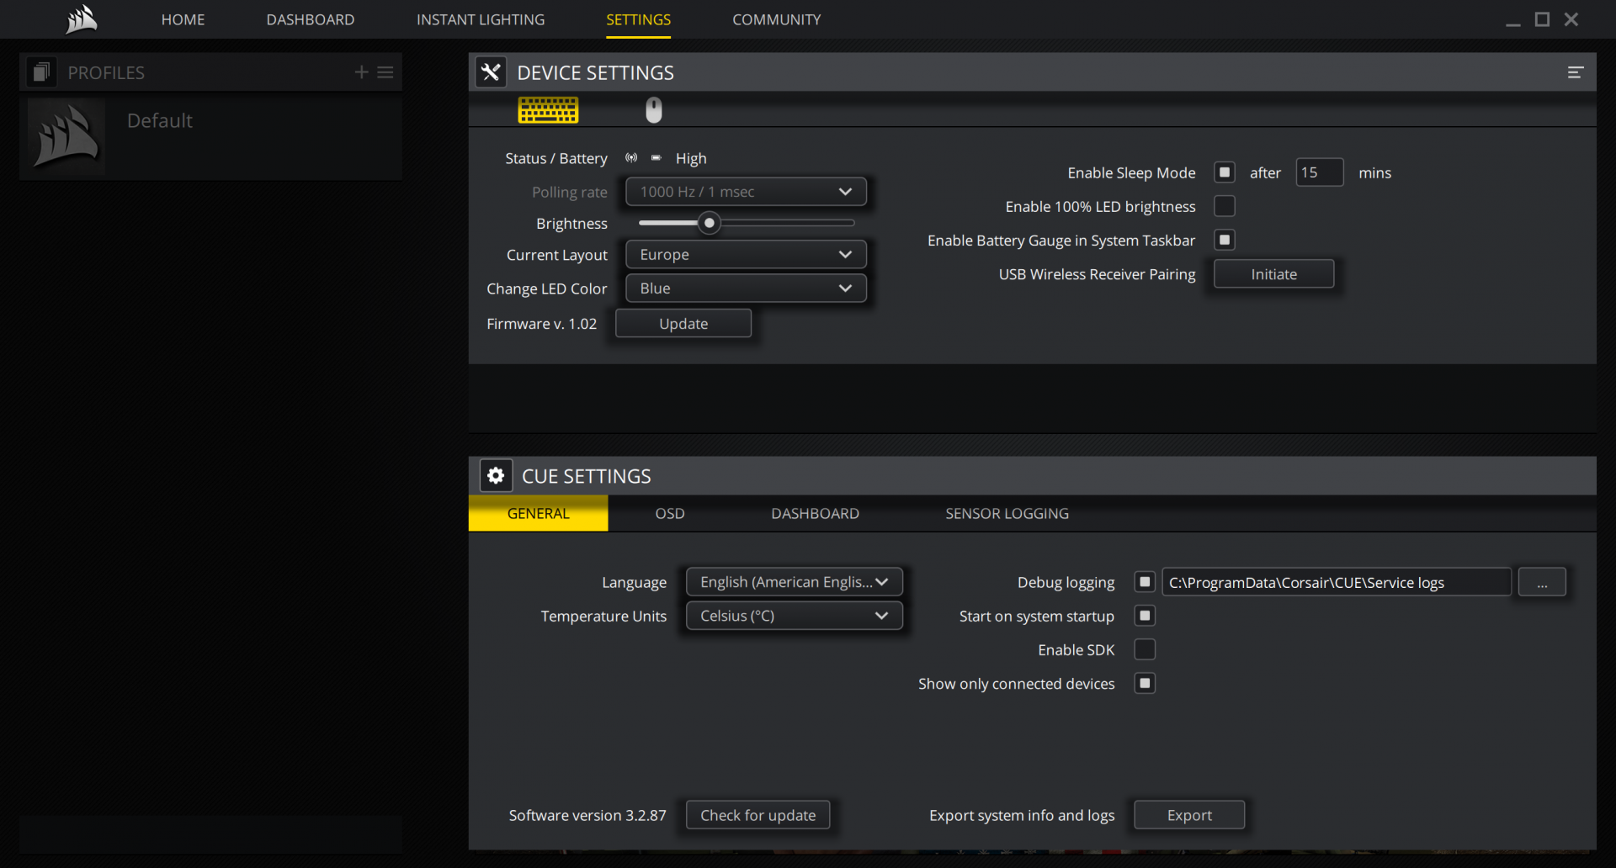Screen dimensions: 1616x868
Task: Add a new profile with plus icon
Action: pos(361,72)
